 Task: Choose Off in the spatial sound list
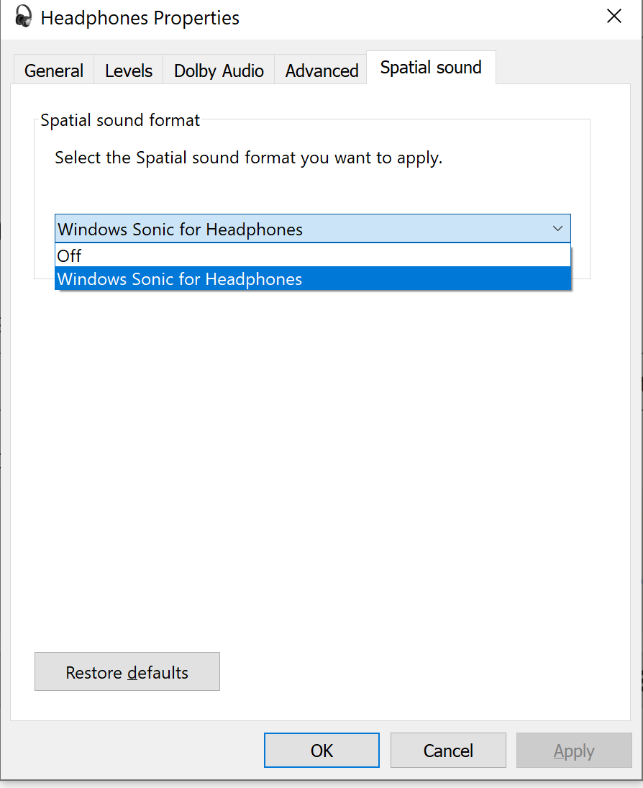coord(312,255)
